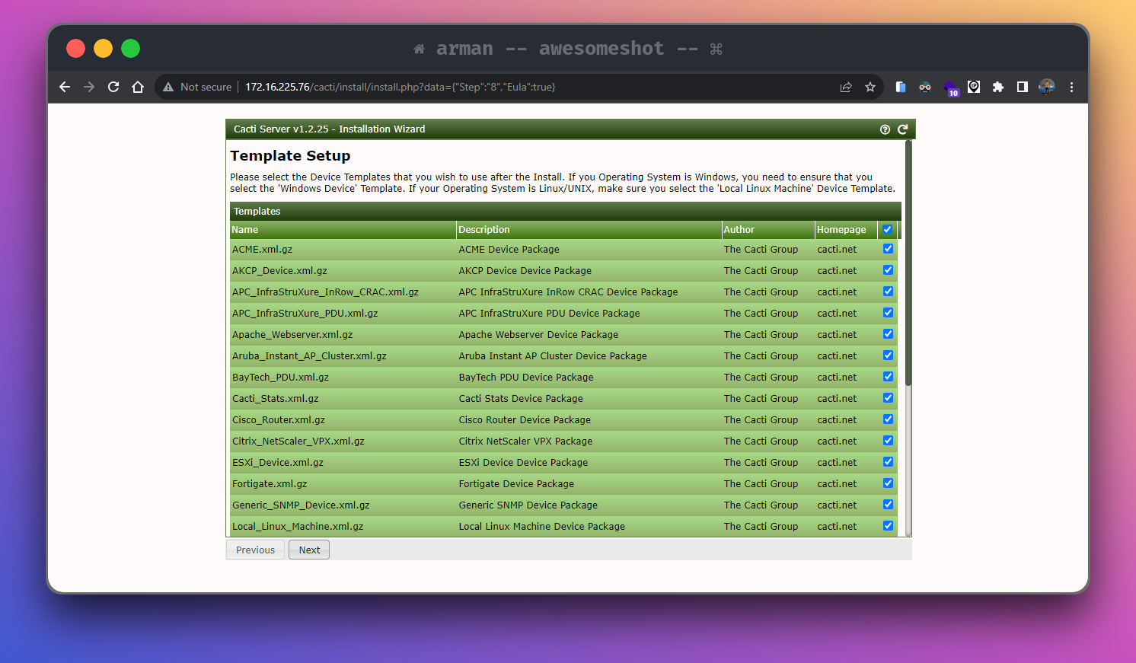
Task: Click the wizard refresh icon in header
Action: (x=902, y=129)
